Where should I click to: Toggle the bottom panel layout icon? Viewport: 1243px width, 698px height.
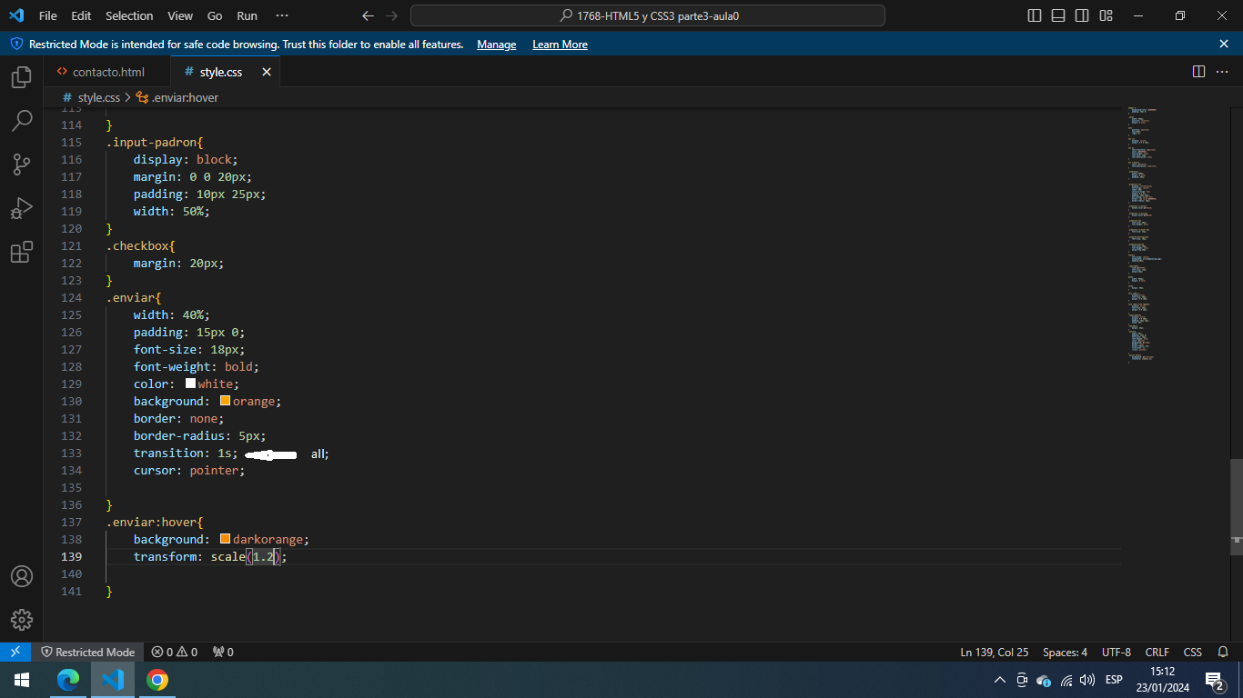(1058, 15)
